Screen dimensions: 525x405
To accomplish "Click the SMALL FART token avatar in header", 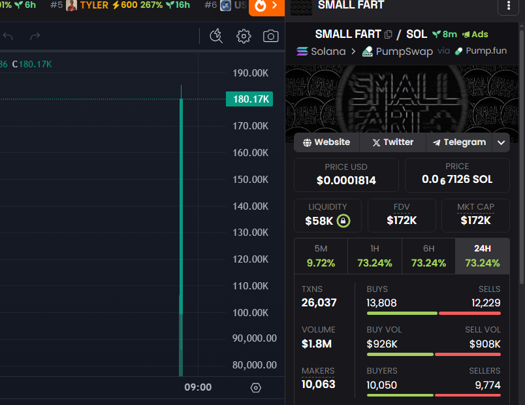I will point(301,7).
